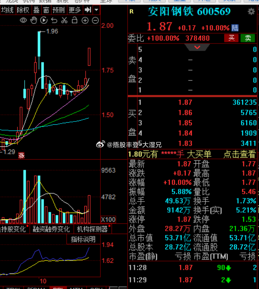
Task: Open the 更多 more menu
Action: click(75, 10)
